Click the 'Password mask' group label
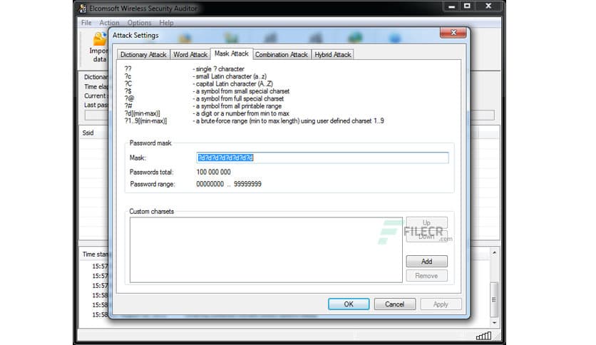The width and height of the screenshot is (596, 345). tap(150, 143)
